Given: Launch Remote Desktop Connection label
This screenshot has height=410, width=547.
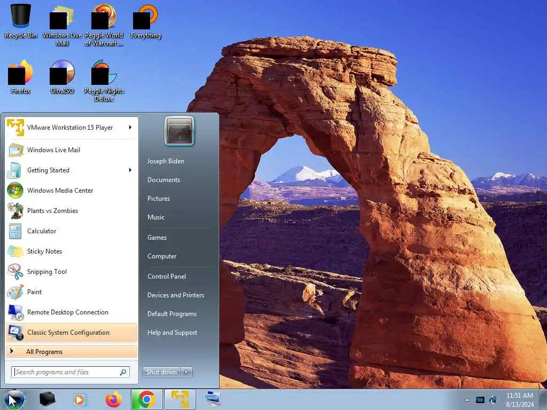Looking at the screenshot, I should coord(68,312).
